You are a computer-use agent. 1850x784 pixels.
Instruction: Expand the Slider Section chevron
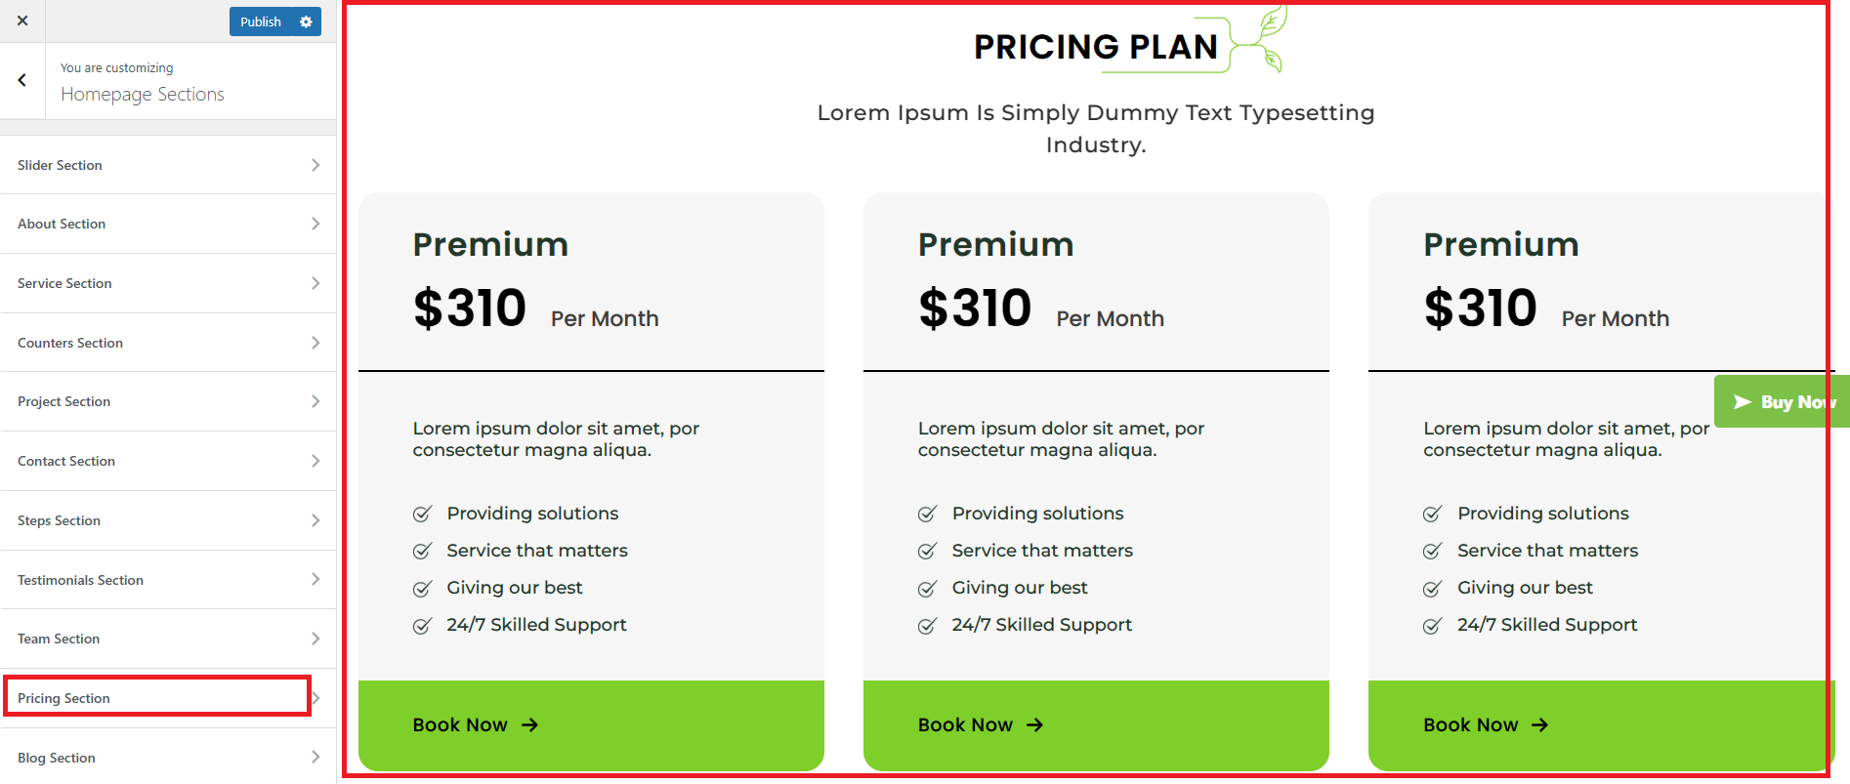point(315,165)
